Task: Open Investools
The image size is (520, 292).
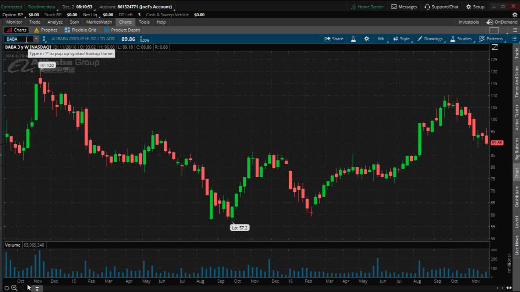Action: pos(469,22)
